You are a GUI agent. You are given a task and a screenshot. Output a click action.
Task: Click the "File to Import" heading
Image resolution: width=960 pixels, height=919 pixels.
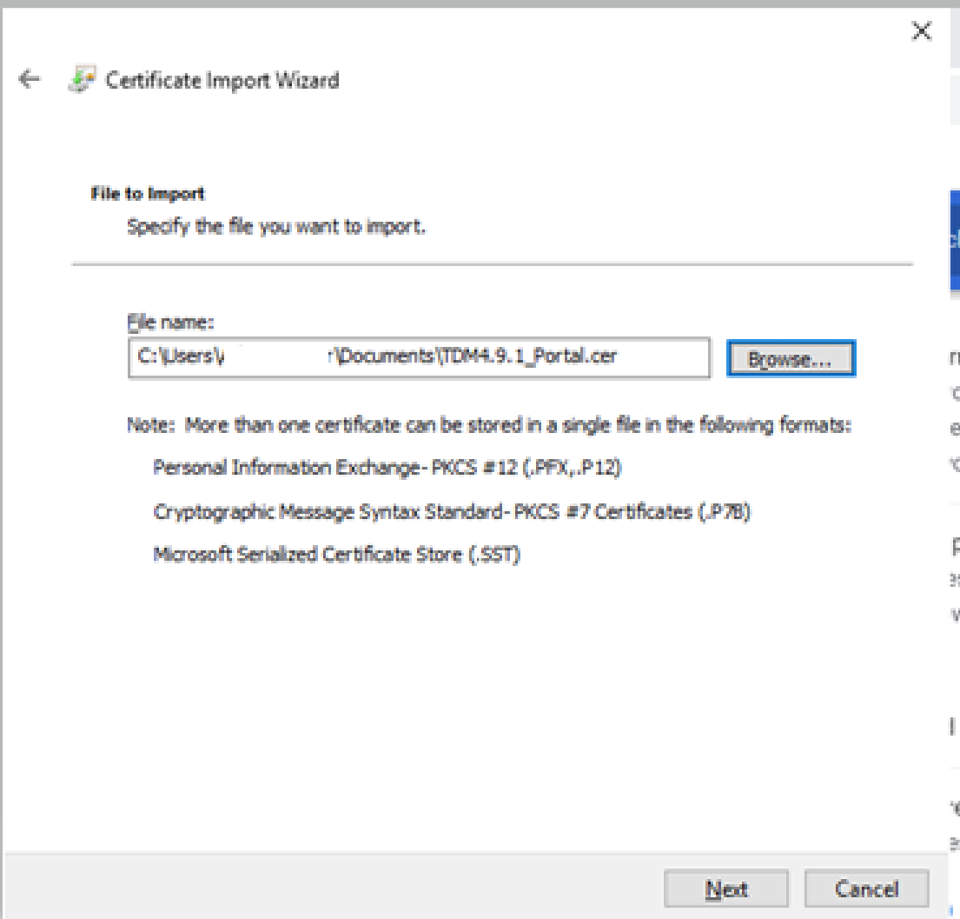[148, 193]
